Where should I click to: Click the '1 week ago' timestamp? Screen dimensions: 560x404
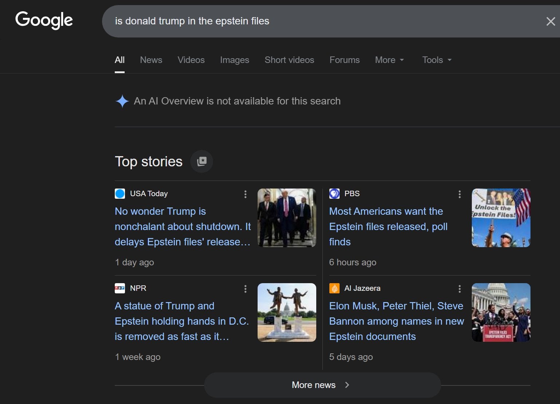[138, 357]
